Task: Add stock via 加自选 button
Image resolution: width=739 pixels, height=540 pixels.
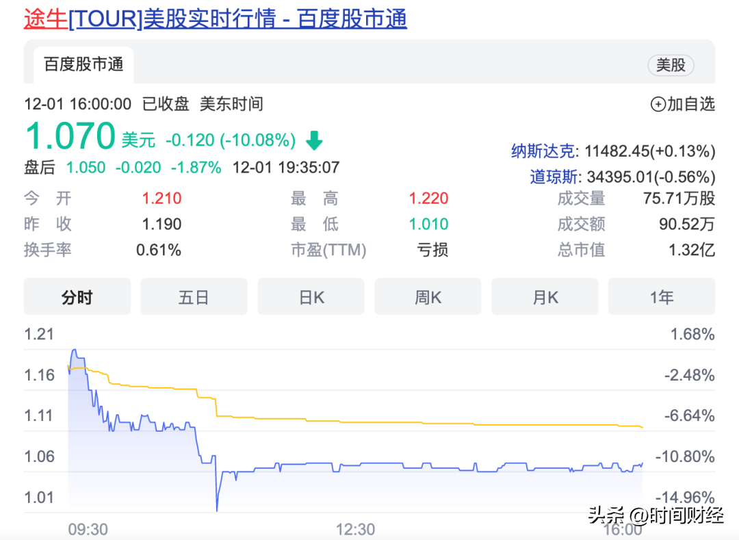Action: 682,104
